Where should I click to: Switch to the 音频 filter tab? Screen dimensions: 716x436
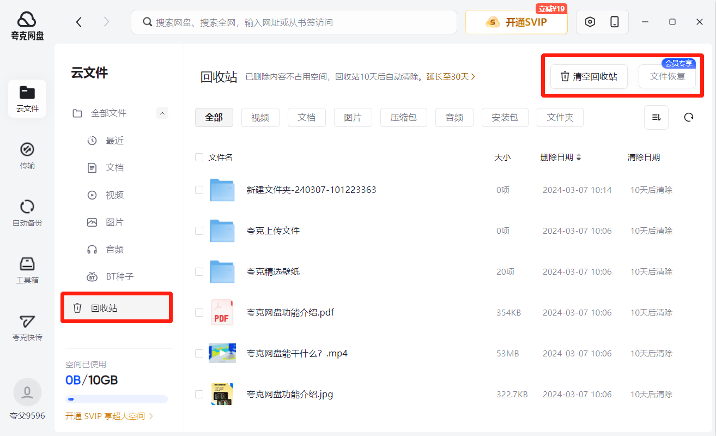click(x=454, y=117)
